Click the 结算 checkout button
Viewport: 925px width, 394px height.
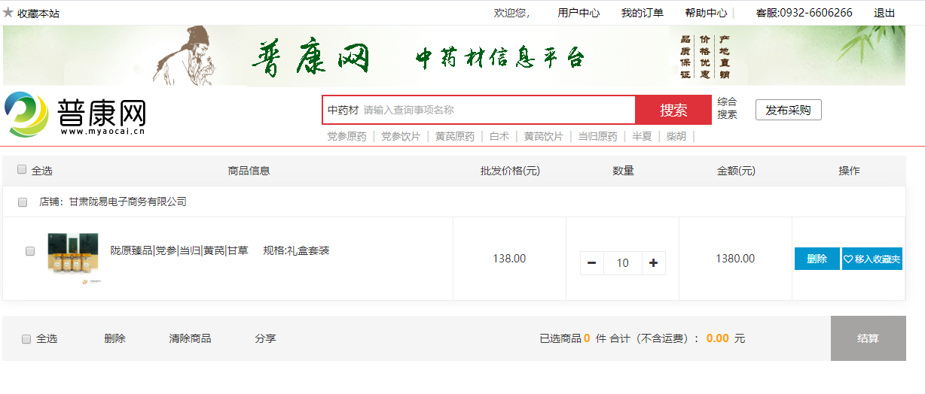[x=867, y=338]
